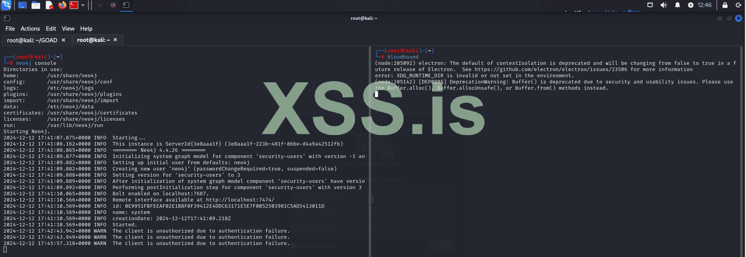The width and height of the screenshot is (746, 257).
Task: Select the active terminal taskbar window icon
Action: coord(126,5)
